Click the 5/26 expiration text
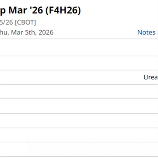The image size is (158, 158). tap(6, 22)
